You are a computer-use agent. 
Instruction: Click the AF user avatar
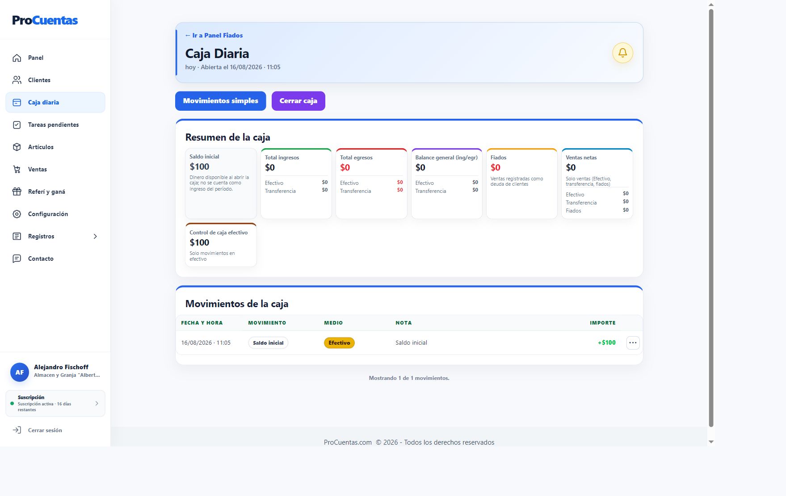tap(20, 372)
